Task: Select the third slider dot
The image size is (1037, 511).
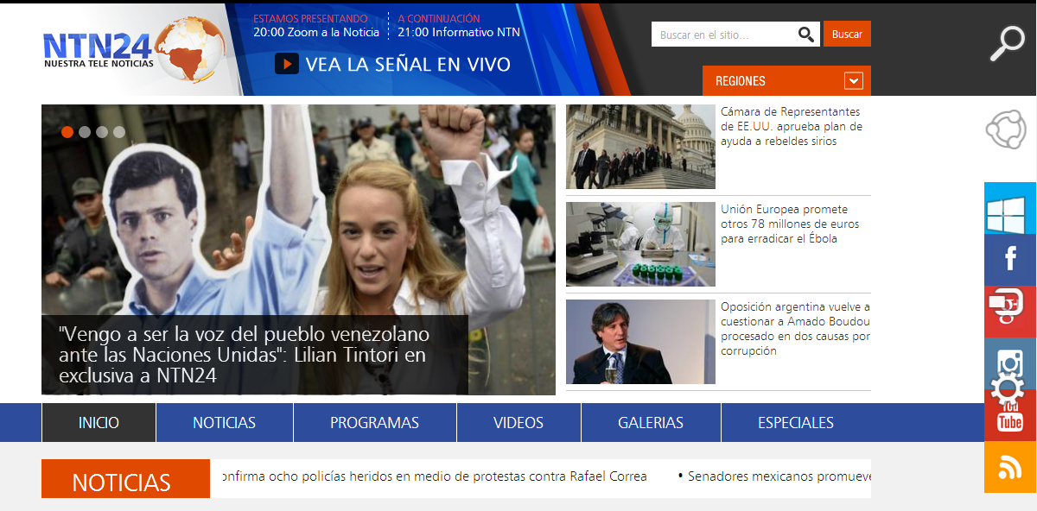Action: pyautogui.click(x=102, y=132)
